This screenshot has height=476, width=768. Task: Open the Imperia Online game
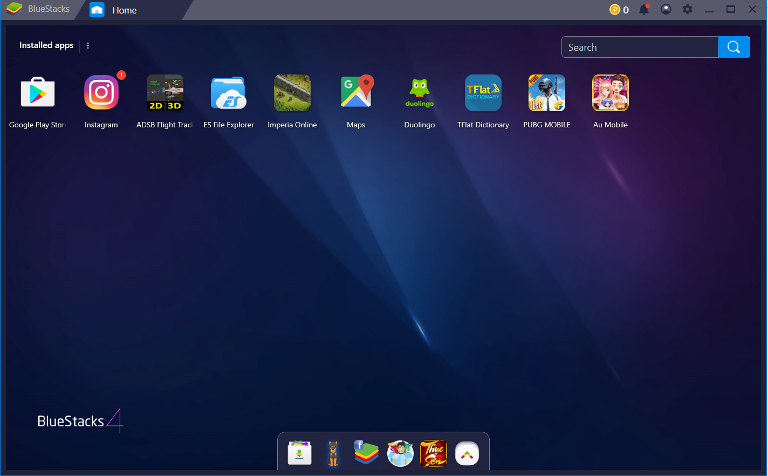pos(292,93)
